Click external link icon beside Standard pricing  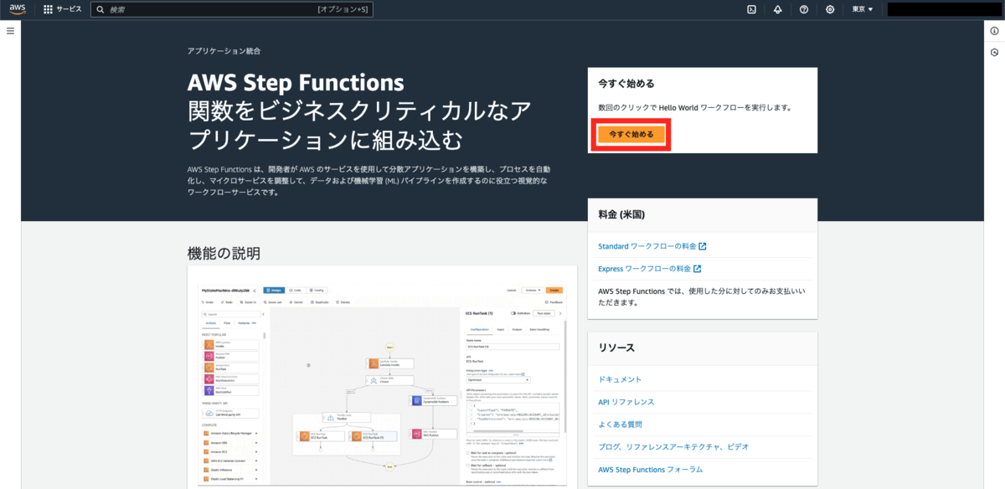pyautogui.click(x=703, y=246)
